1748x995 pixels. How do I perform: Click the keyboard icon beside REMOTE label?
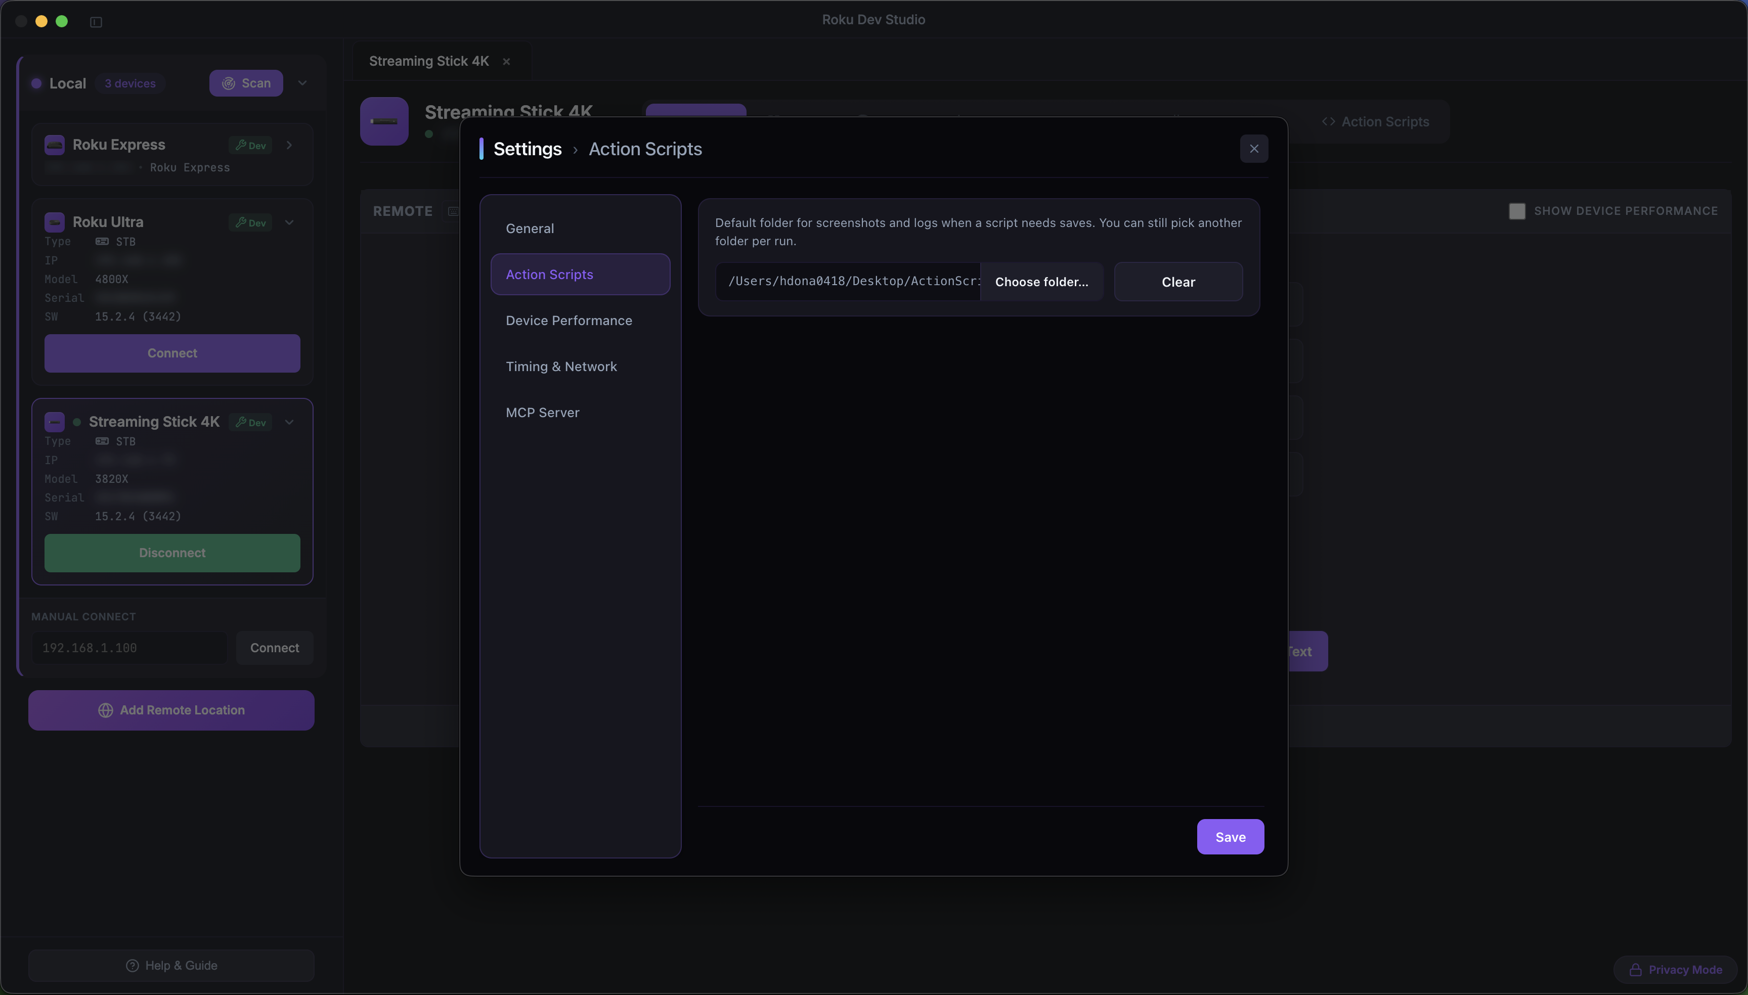click(453, 211)
